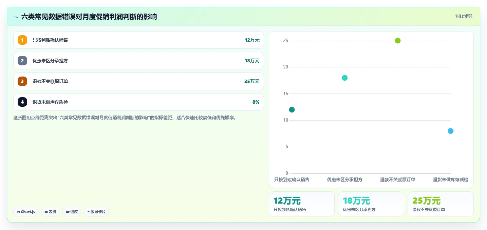Click the brown number 3 badge

click(x=22, y=81)
